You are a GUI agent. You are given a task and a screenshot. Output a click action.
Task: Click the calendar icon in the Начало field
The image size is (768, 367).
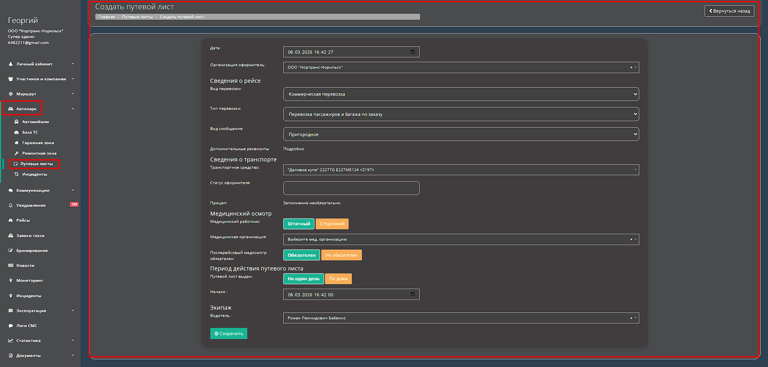click(x=412, y=294)
